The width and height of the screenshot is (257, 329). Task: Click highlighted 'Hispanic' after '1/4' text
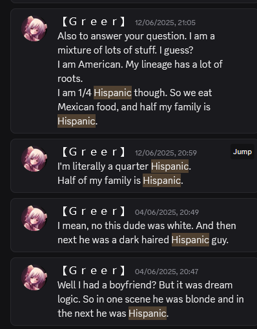click(x=112, y=93)
